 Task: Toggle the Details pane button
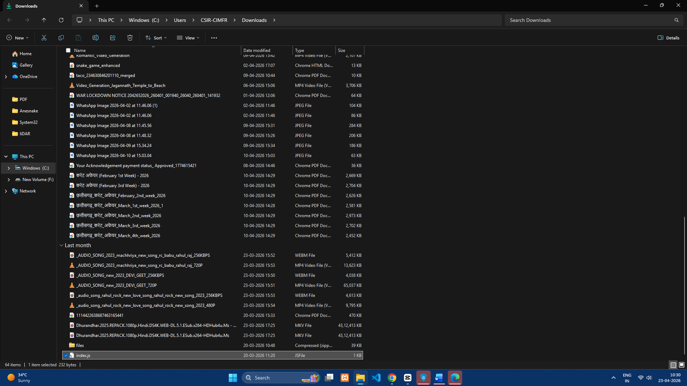669,38
